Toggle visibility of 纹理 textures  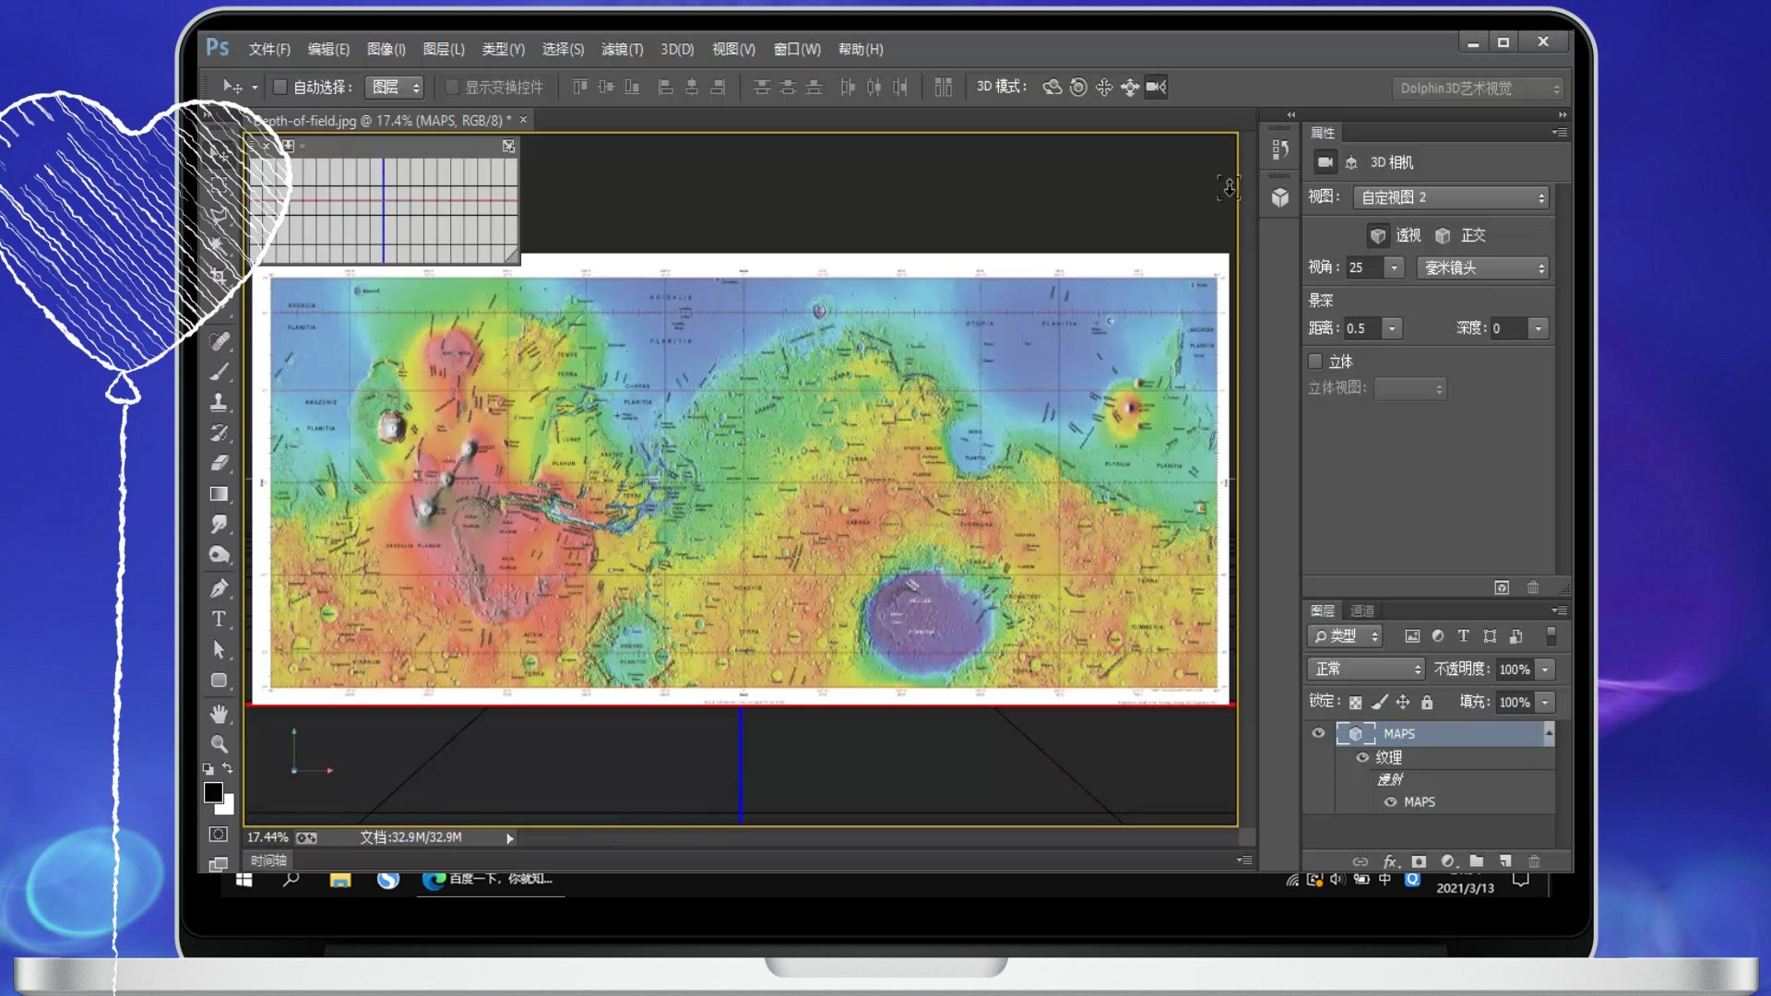click(1362, 757)
